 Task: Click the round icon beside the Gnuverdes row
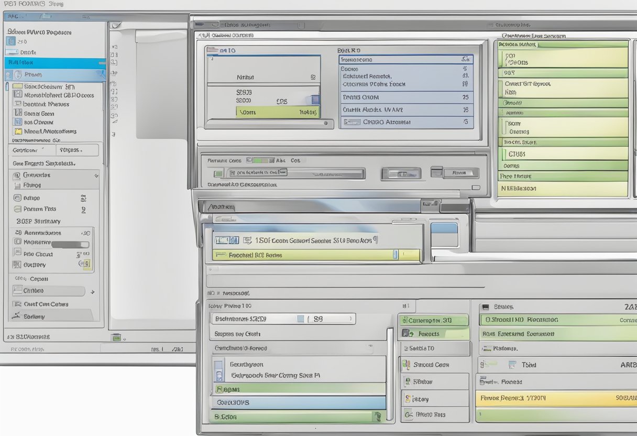17,175
